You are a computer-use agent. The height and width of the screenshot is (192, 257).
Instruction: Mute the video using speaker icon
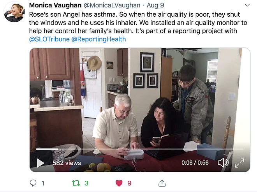click(x=223, y=163)
